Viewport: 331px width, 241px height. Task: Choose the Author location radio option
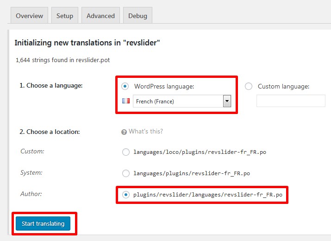click(126, 195)
